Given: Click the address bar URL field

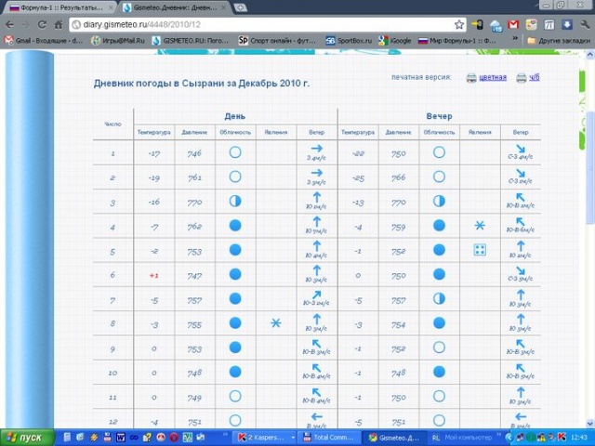Looking at the screenshot, I should pyautogui.click(x=260, y=24).
